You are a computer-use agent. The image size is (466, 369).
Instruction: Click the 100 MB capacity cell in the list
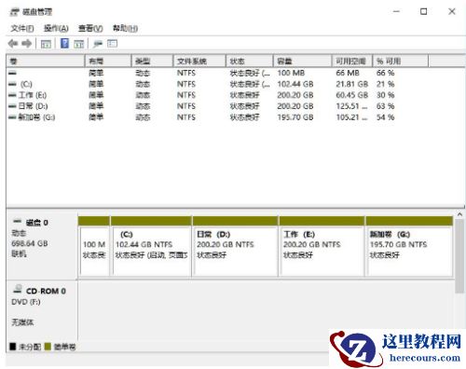pyautogui.click(x=291, y=73)
